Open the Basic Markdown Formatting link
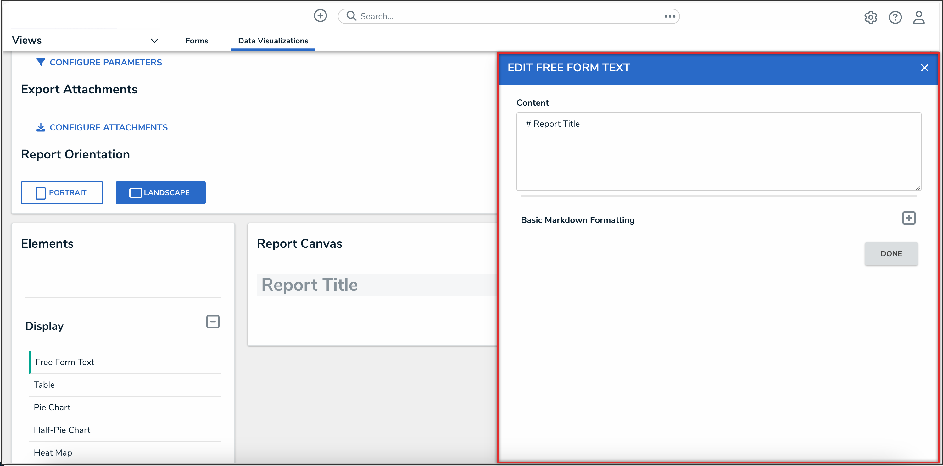943x466 pixels. click(577, 220)
